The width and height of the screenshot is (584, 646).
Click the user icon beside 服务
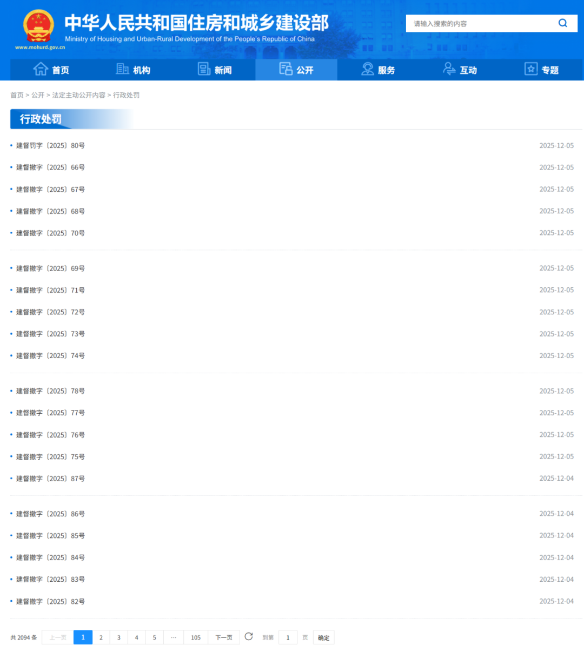(x=368, y=69)
